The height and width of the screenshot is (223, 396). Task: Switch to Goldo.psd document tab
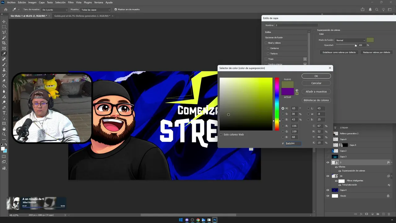click(x=82, y=16)
